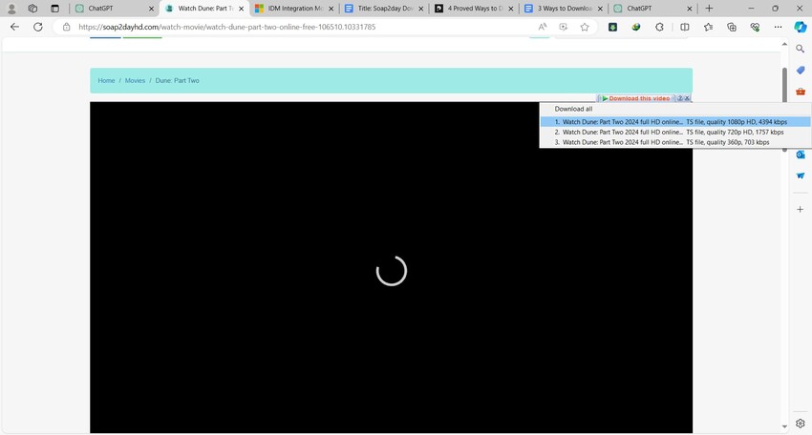Open Collections panel

(731, 27)
